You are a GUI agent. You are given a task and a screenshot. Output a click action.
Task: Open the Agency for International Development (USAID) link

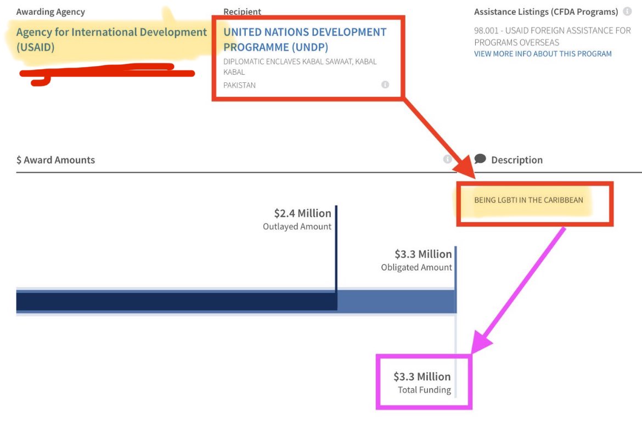point(111,40)
